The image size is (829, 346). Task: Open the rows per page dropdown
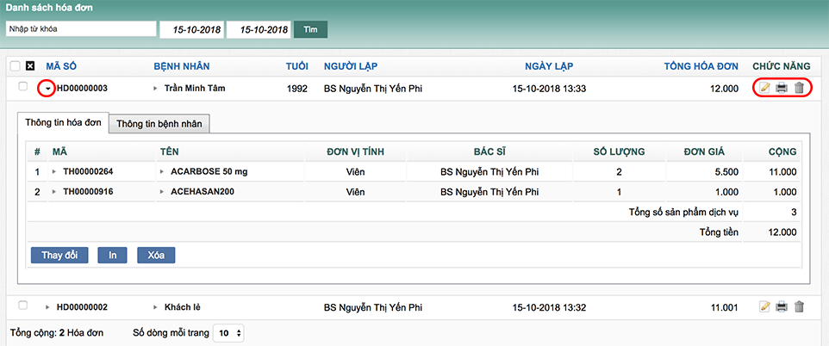tap(229, 332)
